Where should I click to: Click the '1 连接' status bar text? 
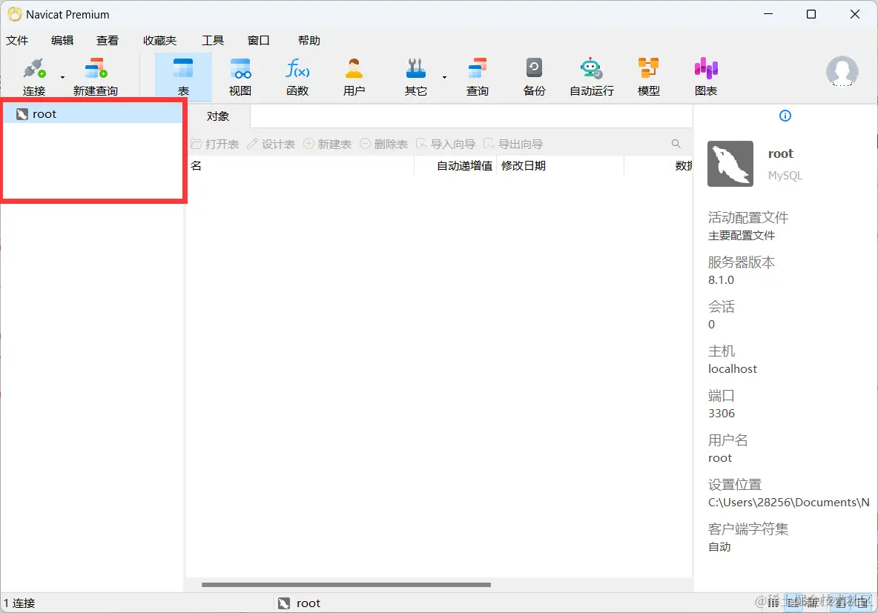19,603
